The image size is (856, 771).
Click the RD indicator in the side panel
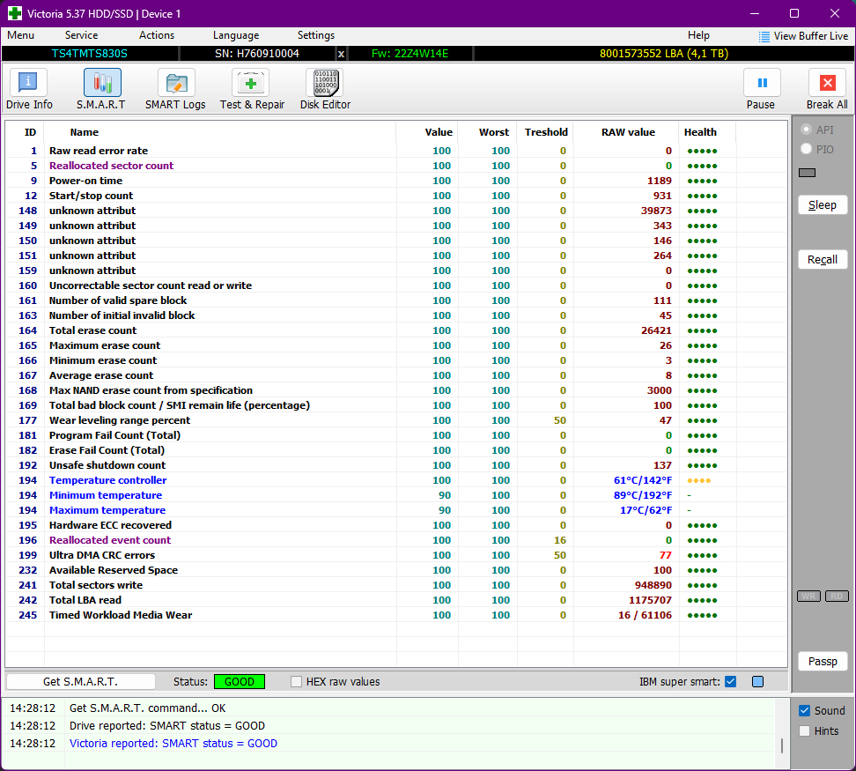click(837, 597)
